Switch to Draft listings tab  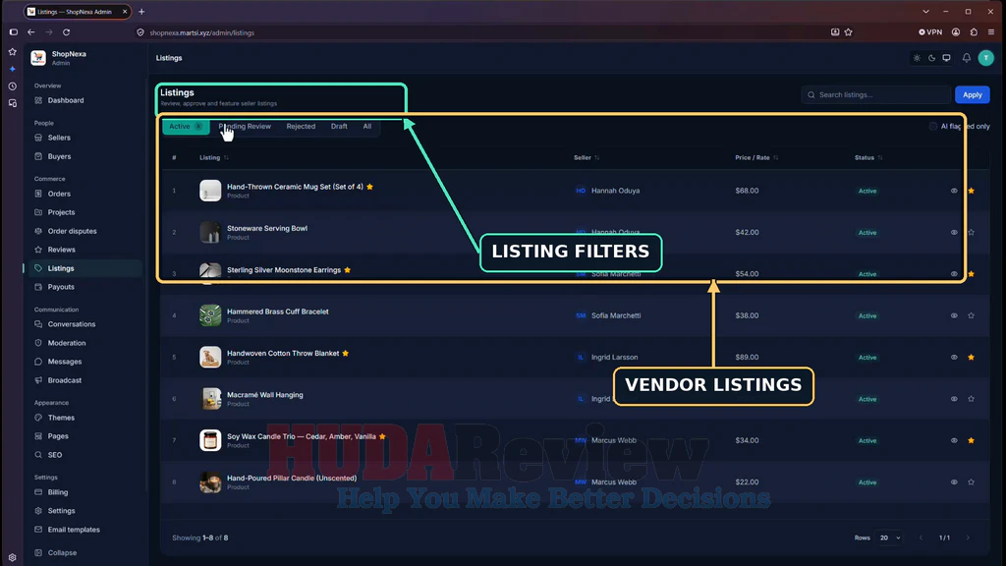[x=339, y=127]
